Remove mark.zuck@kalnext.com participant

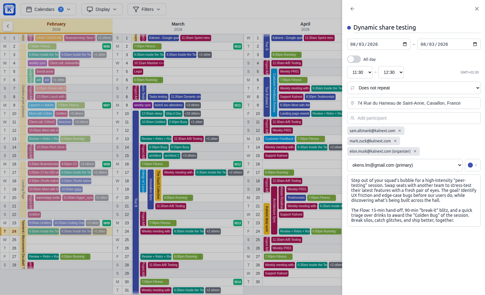tap(395, 141)
